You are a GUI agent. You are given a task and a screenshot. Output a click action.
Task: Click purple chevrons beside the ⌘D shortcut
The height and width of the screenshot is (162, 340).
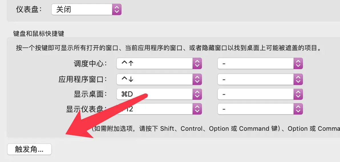point(197,94)
